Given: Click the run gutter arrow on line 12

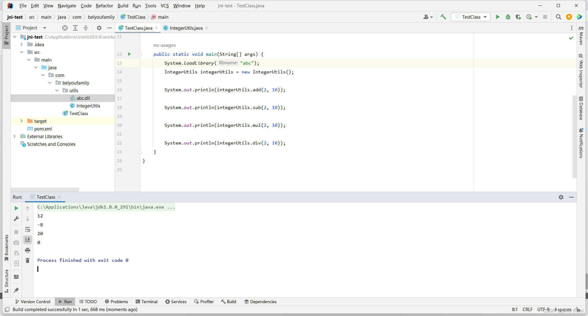Looking at the screenshot, I should tap(129, 54).
